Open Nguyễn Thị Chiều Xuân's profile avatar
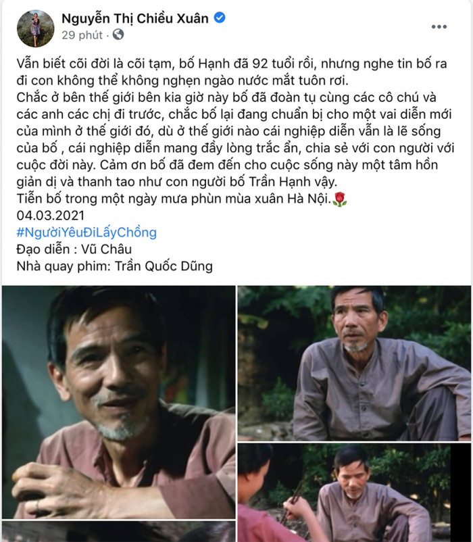Image resolution: width=473 pixels, height=542 pixels. 36,28
